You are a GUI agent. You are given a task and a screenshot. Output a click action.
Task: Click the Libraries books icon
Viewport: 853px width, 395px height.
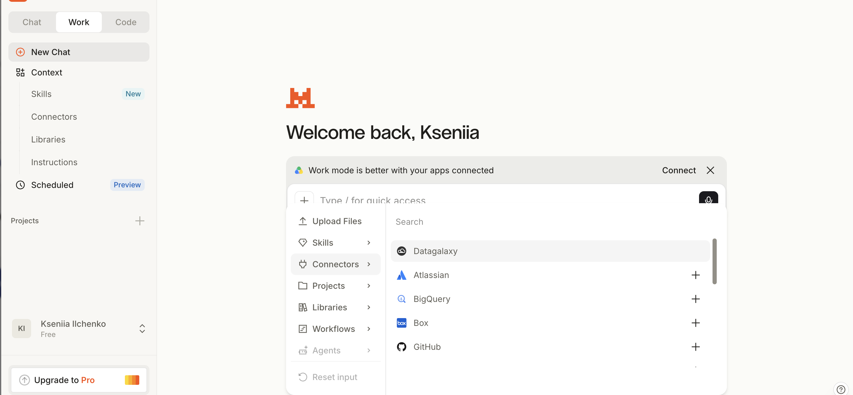[x=303, y=307]
